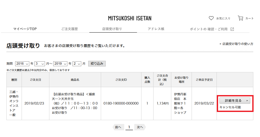Click the 購入点数 column header
Screen dimensions: 260x137
pos(147,80)
